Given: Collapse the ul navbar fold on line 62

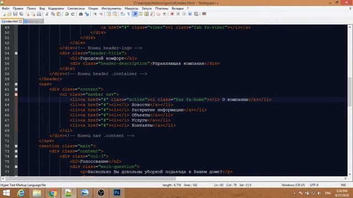Looking at the screenshot, I should pyautogui.click(x=16, y=95).
